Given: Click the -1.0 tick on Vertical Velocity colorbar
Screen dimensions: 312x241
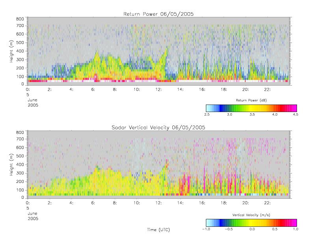Looking at the screenshot, I should click(206, 229).
